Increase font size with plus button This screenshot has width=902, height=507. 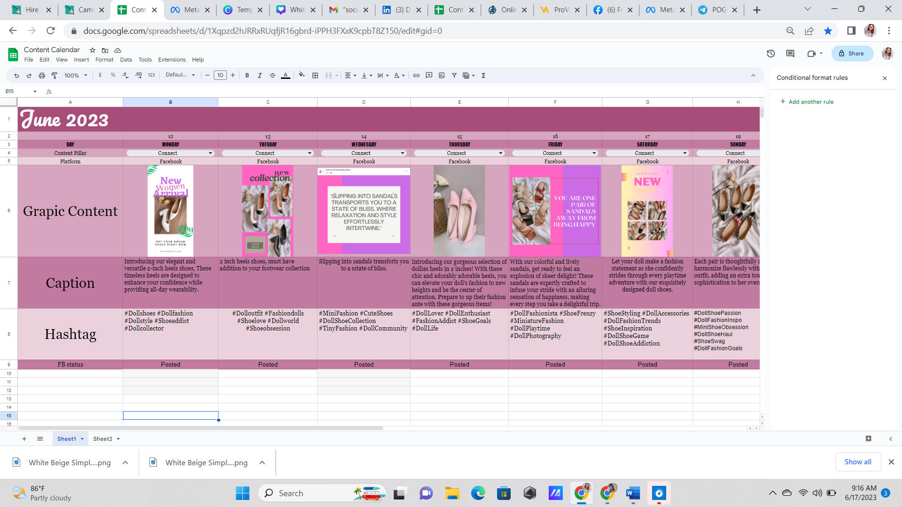(x=233, y=75)
